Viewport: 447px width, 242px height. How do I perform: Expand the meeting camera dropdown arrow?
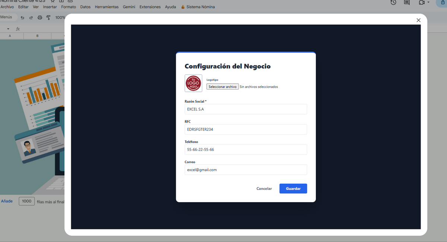pos(428,2)
